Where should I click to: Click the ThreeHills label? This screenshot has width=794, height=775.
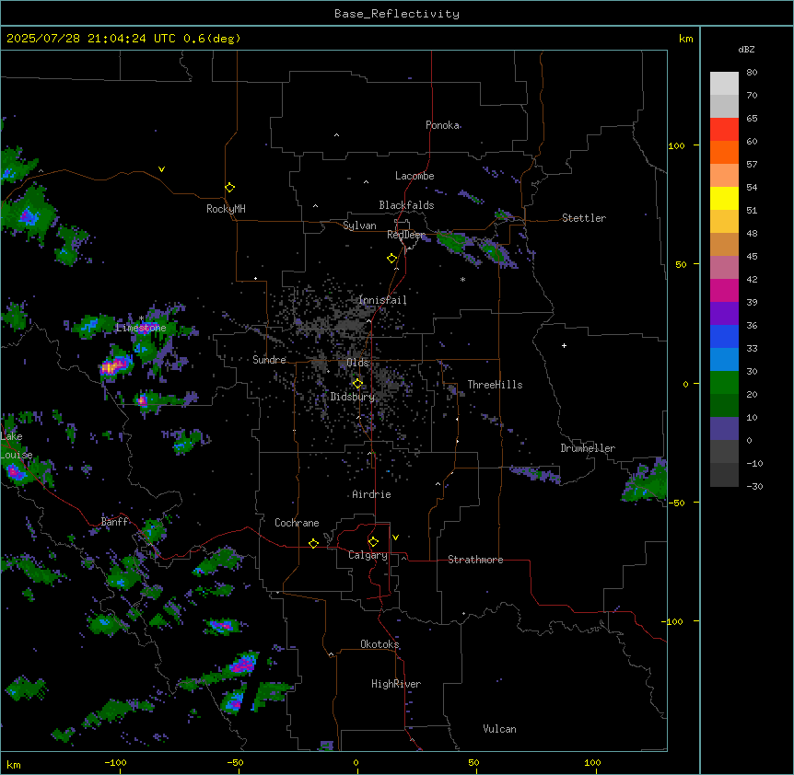click(x=495, y=385)
